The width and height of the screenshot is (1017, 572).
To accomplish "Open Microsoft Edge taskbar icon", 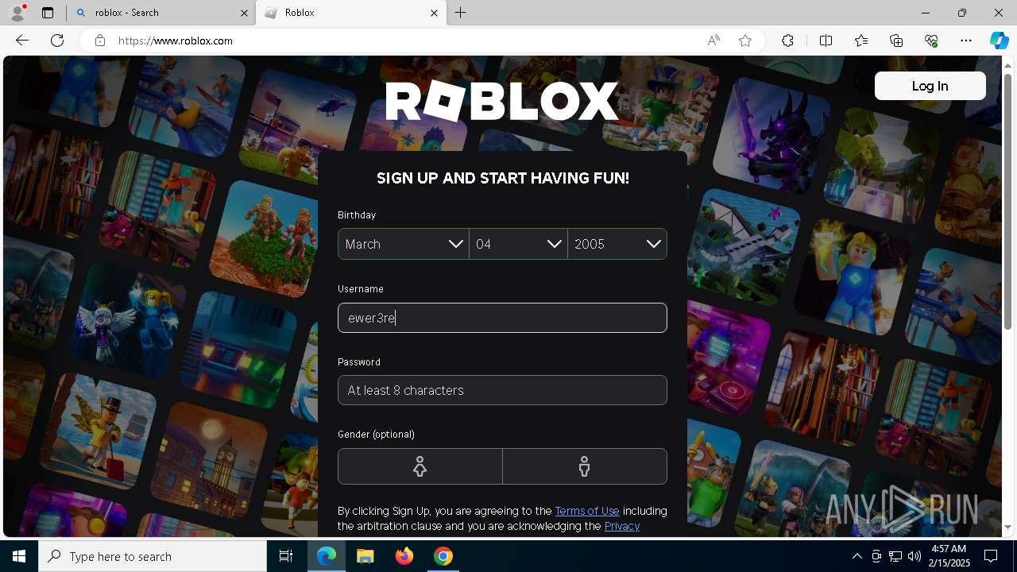I will click(x=327, y=556).
